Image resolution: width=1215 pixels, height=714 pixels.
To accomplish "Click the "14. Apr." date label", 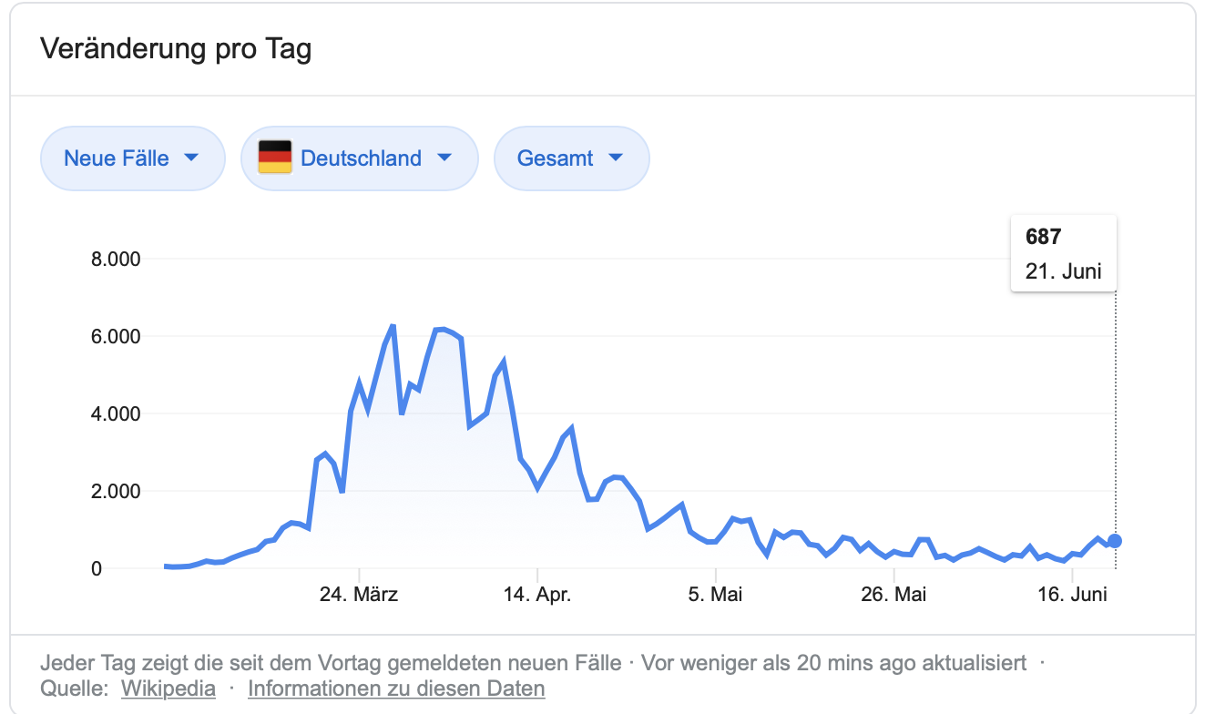I will [537, 595].
